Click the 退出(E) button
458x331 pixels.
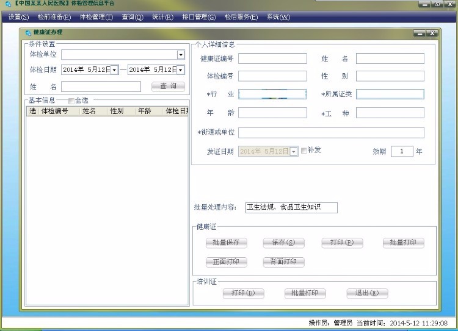click(367, 293)
